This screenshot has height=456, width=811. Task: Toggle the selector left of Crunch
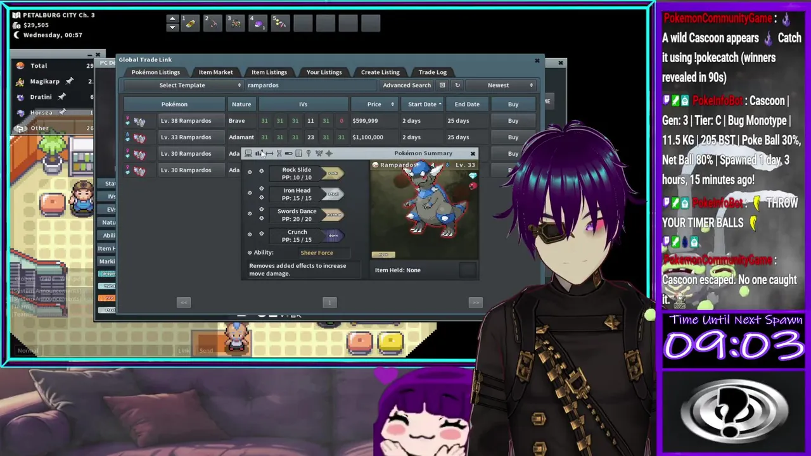(250, 234)
